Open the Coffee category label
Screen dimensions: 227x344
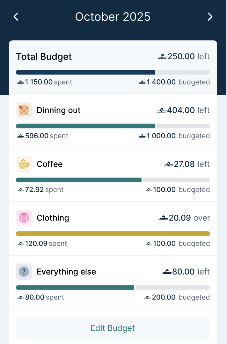(x=50, y=164)
